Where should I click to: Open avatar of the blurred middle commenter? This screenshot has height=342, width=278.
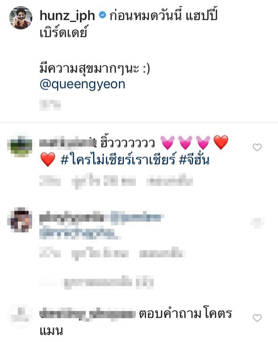click(x=20, y=220)
